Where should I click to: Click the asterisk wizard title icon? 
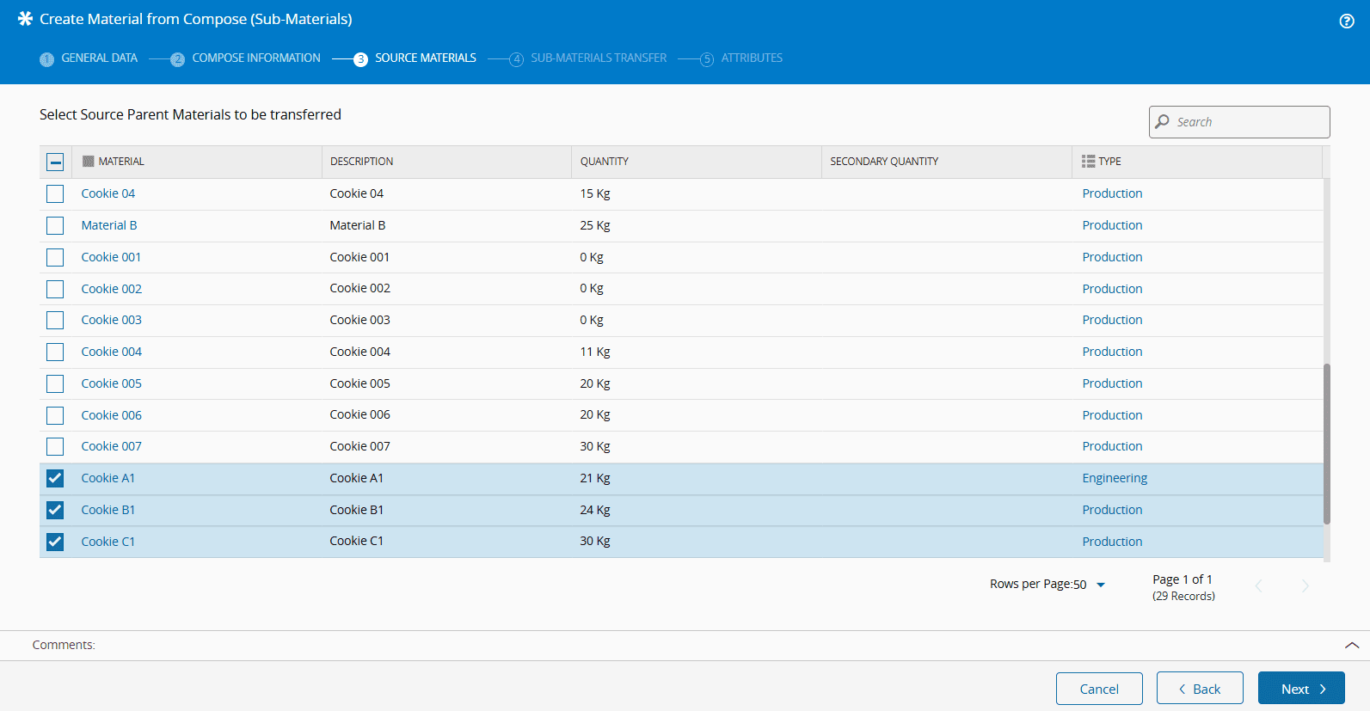pos(25,19)
